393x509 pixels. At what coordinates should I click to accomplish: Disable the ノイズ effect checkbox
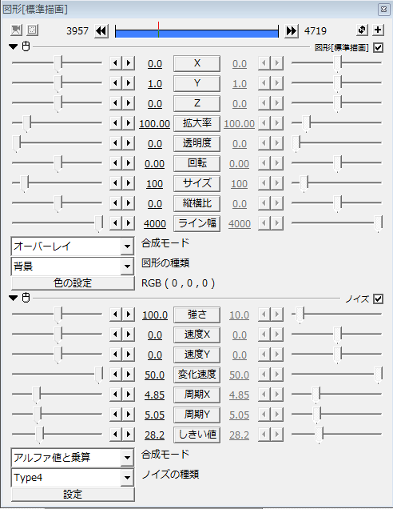[x=378, y=299]
